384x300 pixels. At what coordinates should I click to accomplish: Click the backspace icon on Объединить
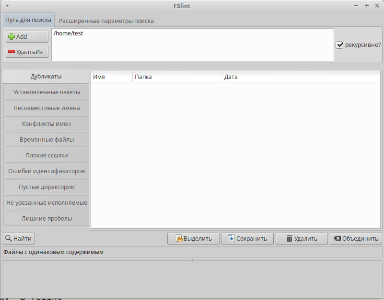click(x=337, y=238)
